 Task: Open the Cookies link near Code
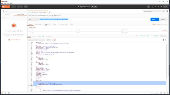click(154, 24)
